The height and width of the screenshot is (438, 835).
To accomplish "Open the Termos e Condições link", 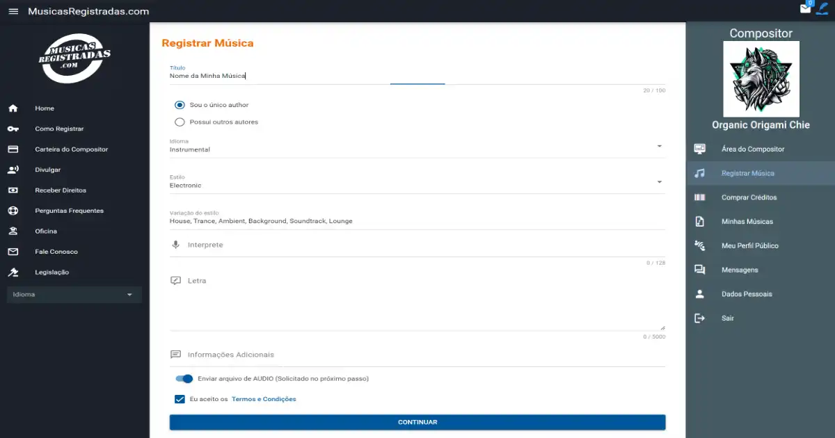I will (264, 399).
